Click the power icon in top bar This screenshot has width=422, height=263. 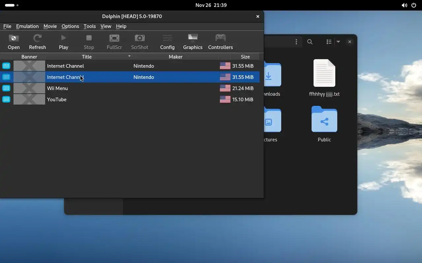(x=414, y=5)
